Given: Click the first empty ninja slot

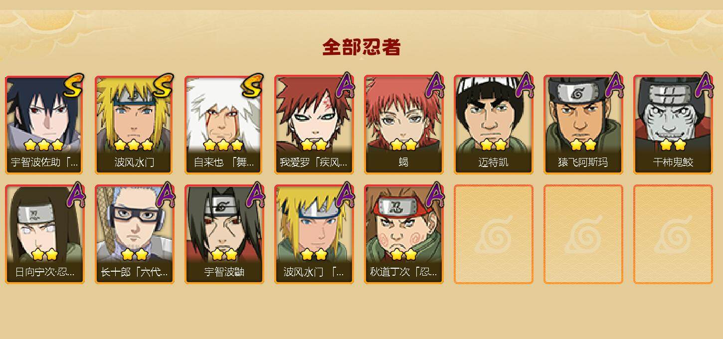Looking at the screenshot, I should [494, 234].
